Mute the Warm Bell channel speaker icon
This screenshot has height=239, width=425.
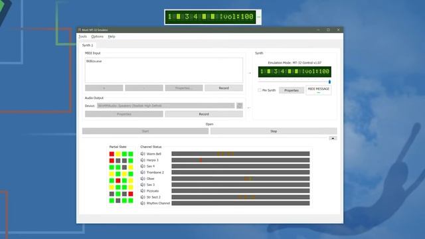(x=143, y=154)
